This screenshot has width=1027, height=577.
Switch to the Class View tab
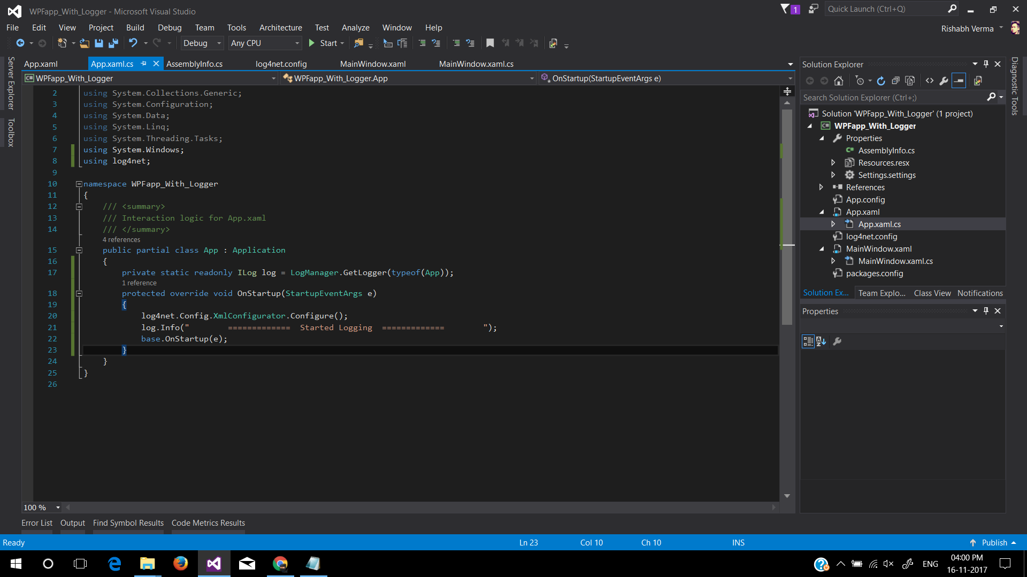(x=932, y=293)
